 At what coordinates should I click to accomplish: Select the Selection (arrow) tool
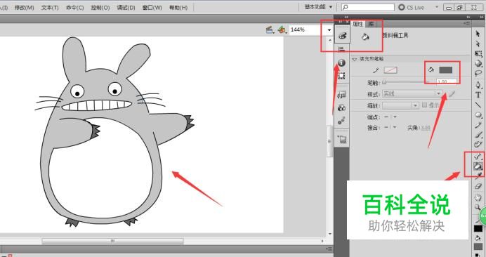pyautogui.click(x=478, y=34)
